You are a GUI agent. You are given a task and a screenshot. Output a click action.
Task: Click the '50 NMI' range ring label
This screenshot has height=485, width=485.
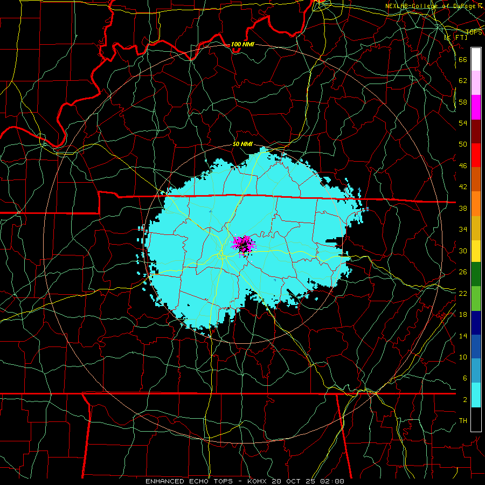pyautogui.click(x=242, y=144)
